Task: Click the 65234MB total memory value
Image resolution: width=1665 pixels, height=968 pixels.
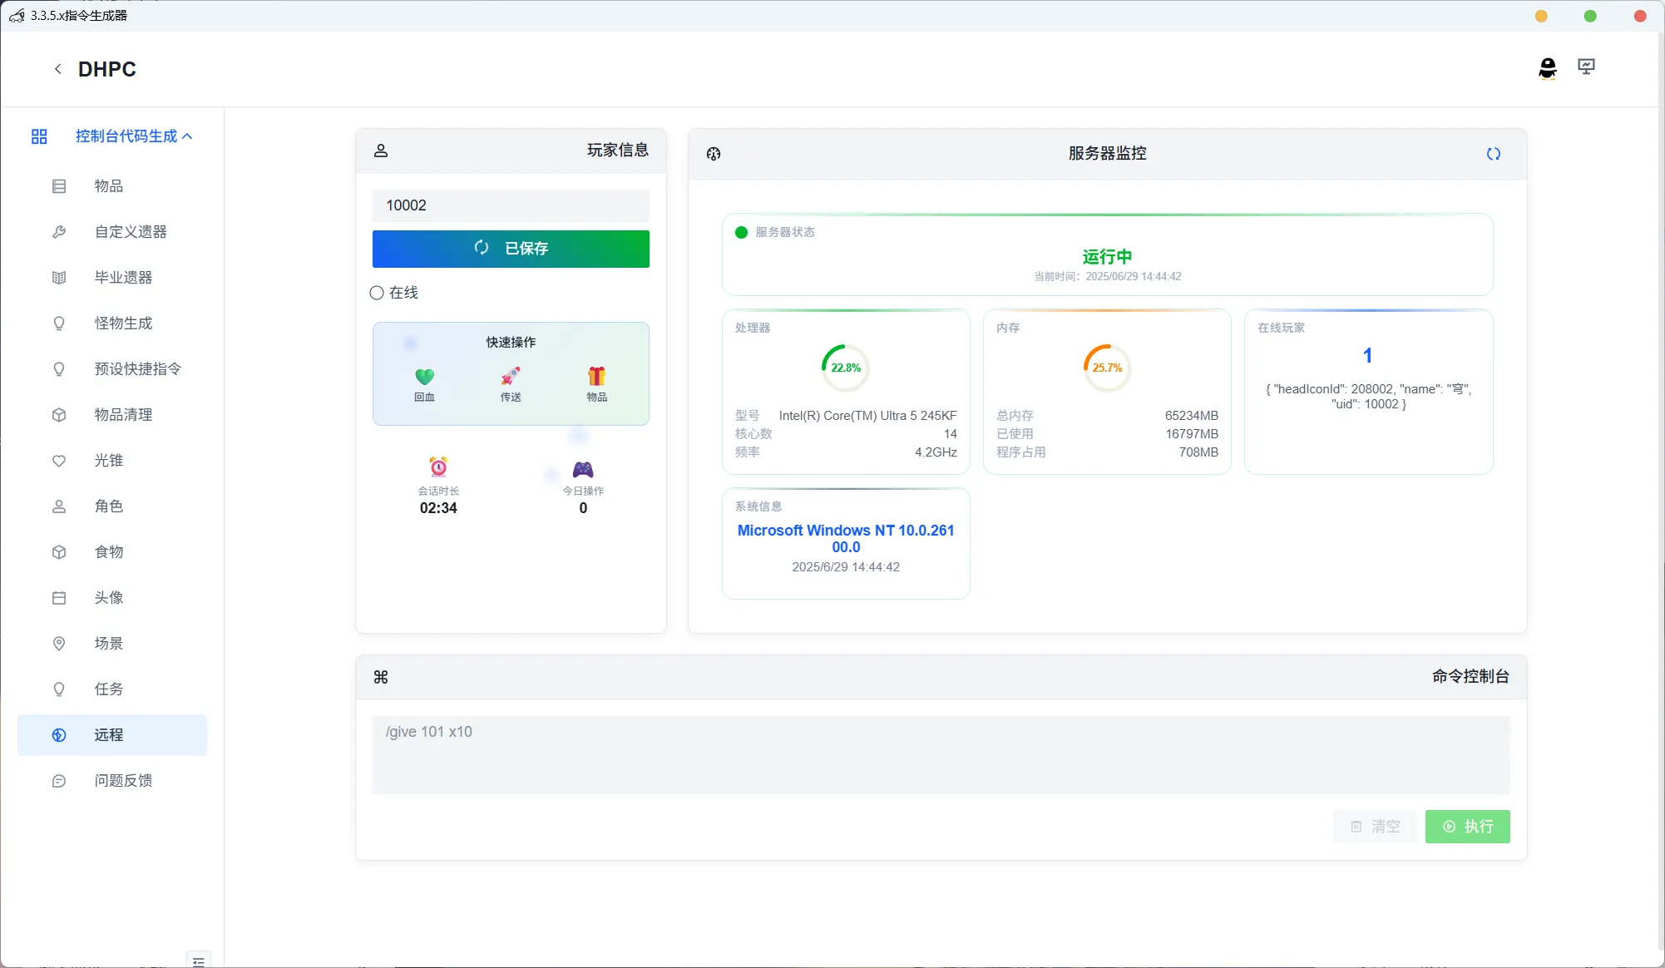Action: click(1191, 416)
